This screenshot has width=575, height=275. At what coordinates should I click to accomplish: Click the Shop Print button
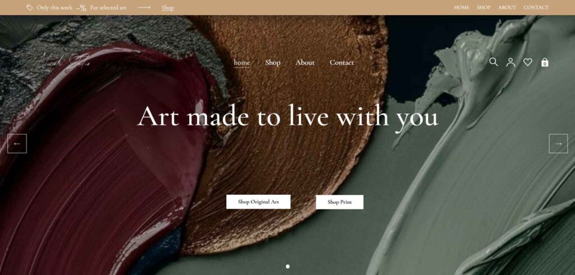340,202
